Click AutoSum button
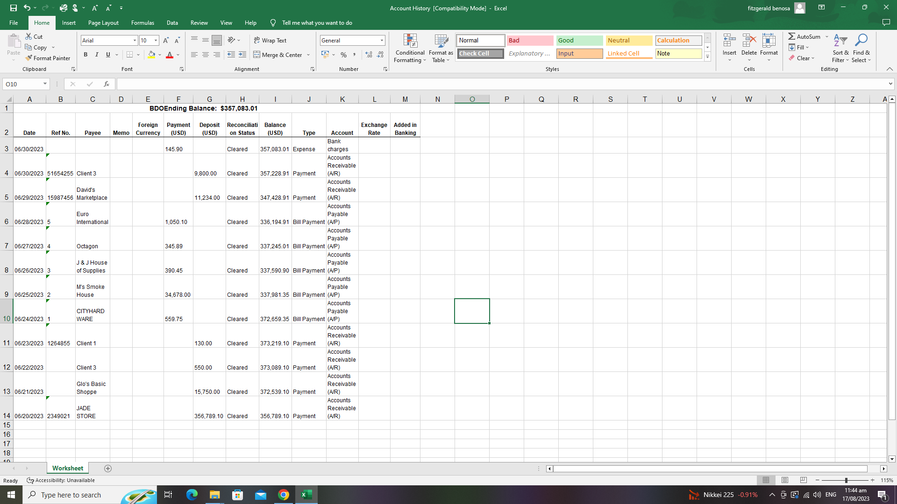This screenshot has height=504, width=897. tap(804, 36)
